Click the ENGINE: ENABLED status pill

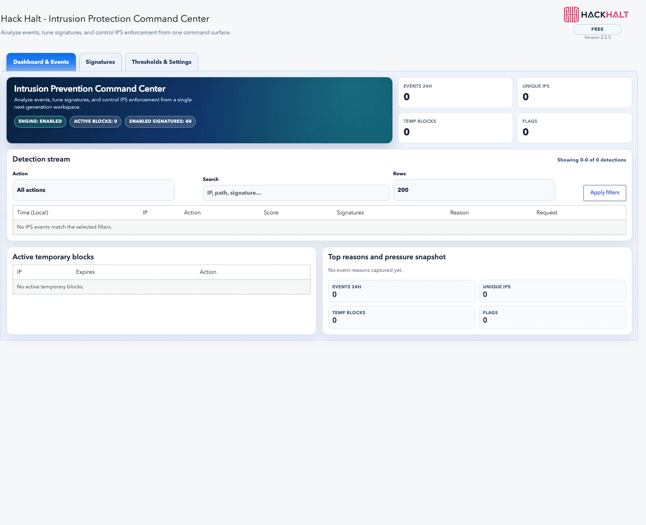click(40, 122)
